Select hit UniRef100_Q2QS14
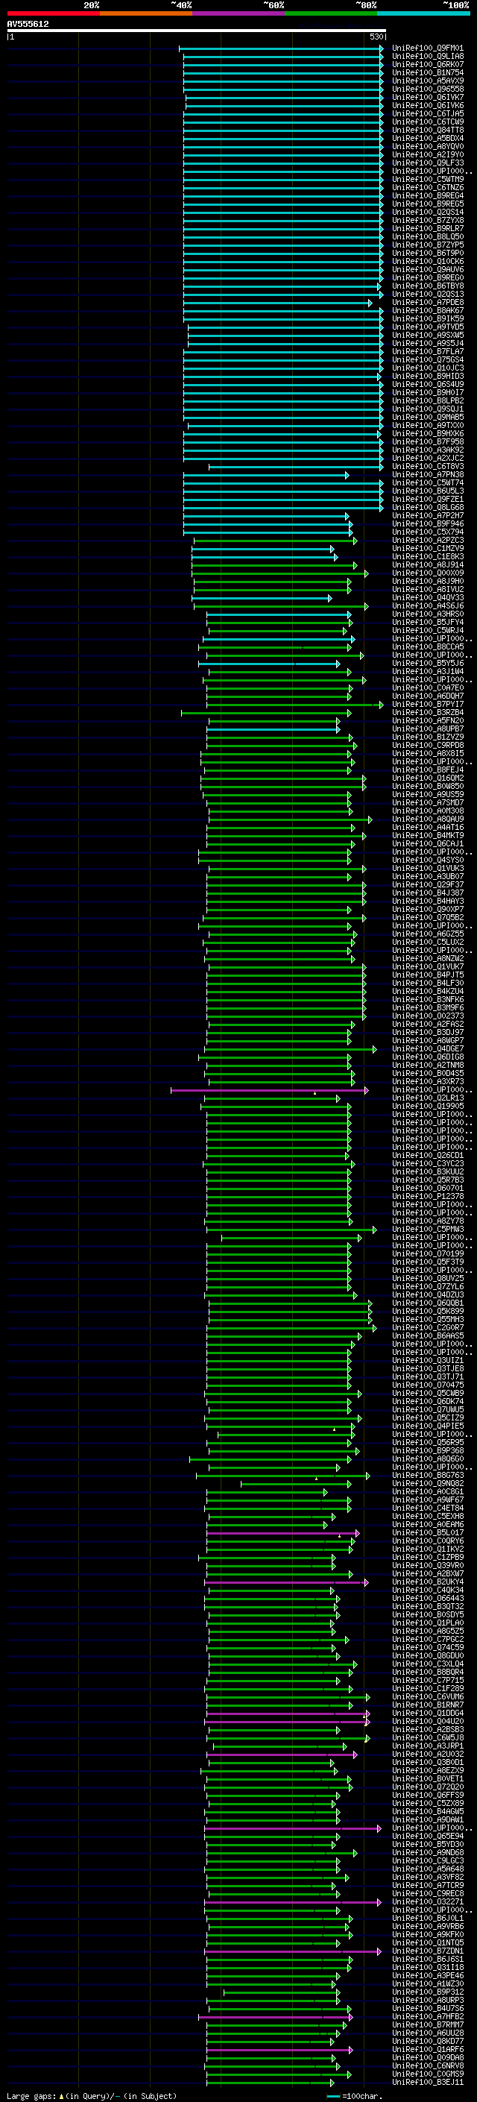Viewport: 477px width, 2102px height. 427,213
